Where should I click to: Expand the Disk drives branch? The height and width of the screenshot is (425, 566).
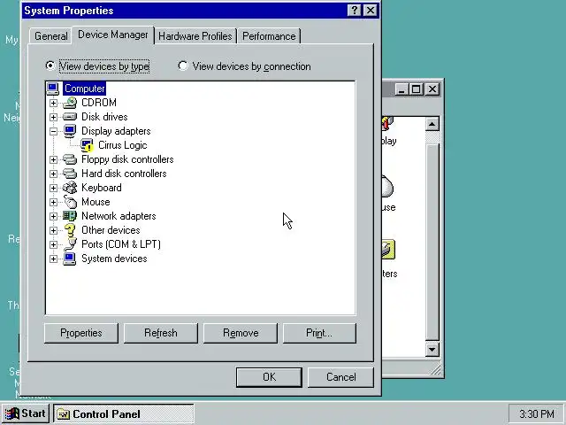53,117
